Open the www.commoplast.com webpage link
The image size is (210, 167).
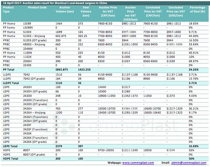coord(138,163)
